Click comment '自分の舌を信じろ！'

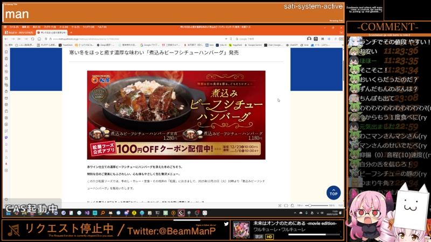(385, 165)
